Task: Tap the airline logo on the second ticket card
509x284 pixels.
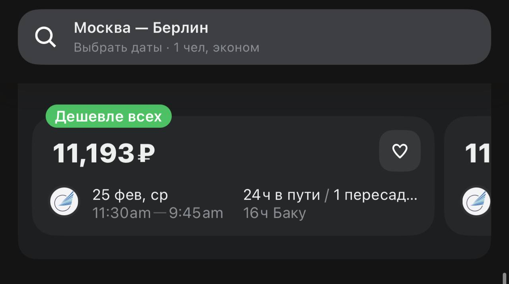Action: coord(476,201)
